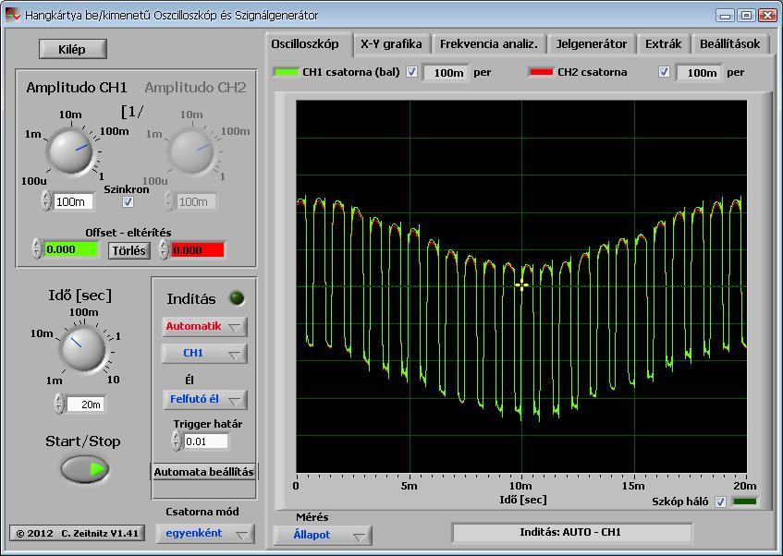Toggle the Szkóp háló grid checkbox

720,502
